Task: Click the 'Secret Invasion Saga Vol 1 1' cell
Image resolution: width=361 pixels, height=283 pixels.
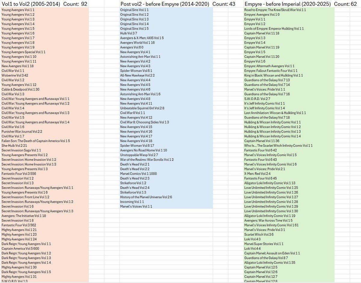Action: point(21,150)
